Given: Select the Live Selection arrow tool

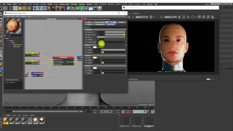Looking at the screenshot, I should click(x=11, y=8).
